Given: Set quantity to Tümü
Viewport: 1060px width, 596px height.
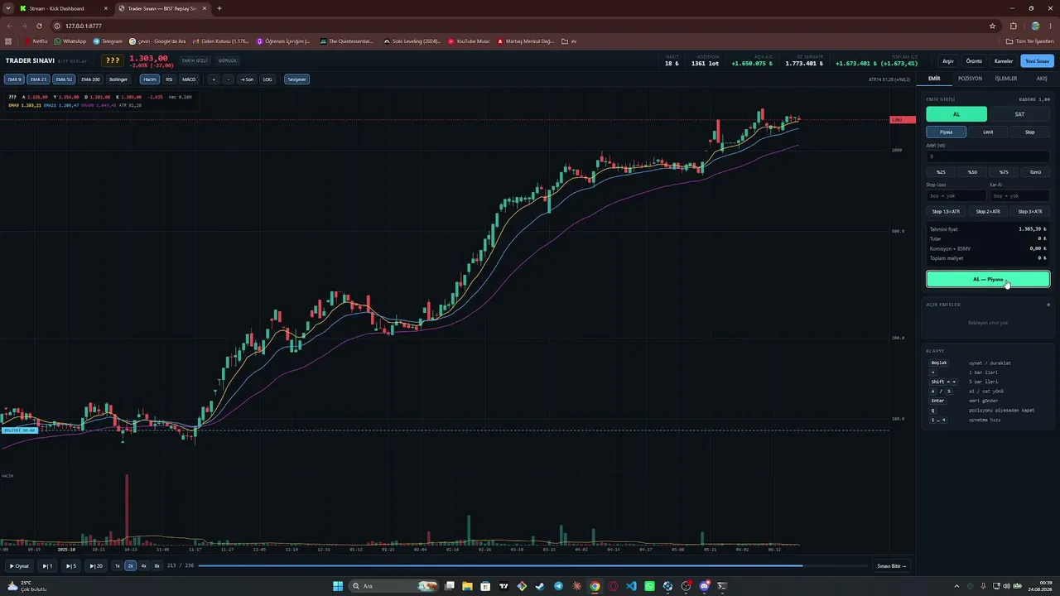Looking at the screenshot, I should point(1035,172).
